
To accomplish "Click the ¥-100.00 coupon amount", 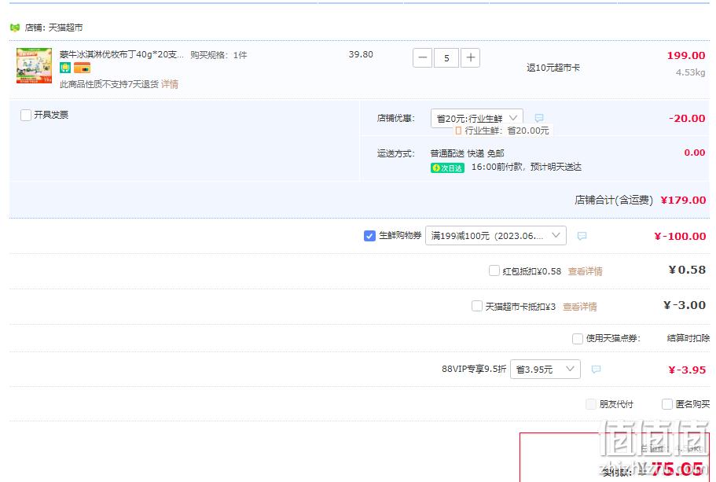I will point(680,236).
